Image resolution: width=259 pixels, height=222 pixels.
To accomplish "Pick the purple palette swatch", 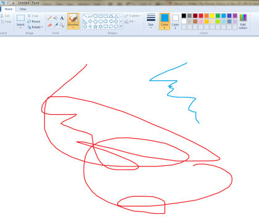I will 235,15.
